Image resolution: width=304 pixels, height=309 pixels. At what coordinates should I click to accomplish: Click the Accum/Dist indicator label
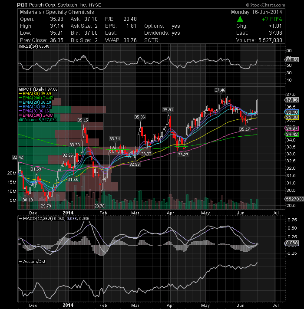pyautogui.click(x=34, y=262)
